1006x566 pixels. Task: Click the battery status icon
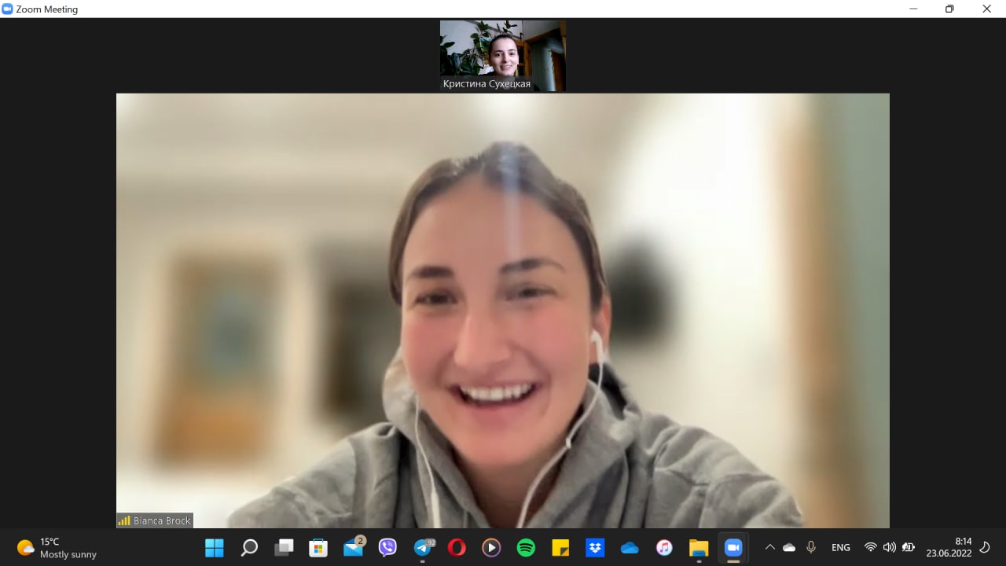[x=909, y=547]
